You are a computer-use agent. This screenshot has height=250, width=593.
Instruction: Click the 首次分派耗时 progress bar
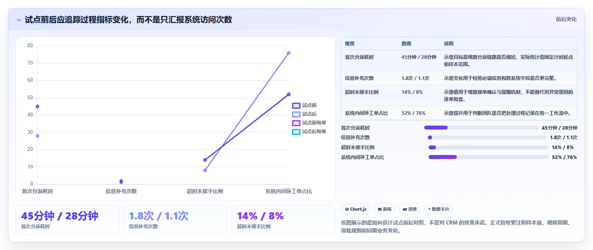point(481,128)
